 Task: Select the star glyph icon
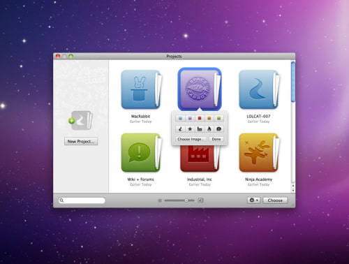click(x=190, y=129)
